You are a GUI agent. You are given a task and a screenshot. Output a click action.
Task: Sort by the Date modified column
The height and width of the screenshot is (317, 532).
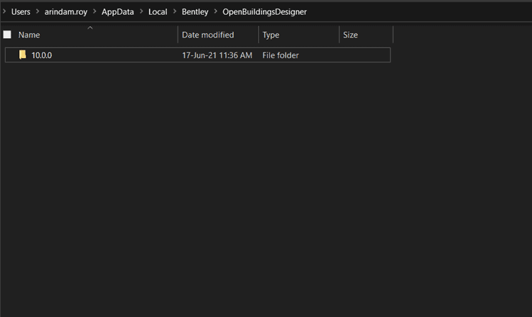pyautogui.click(x=207, y=35)
